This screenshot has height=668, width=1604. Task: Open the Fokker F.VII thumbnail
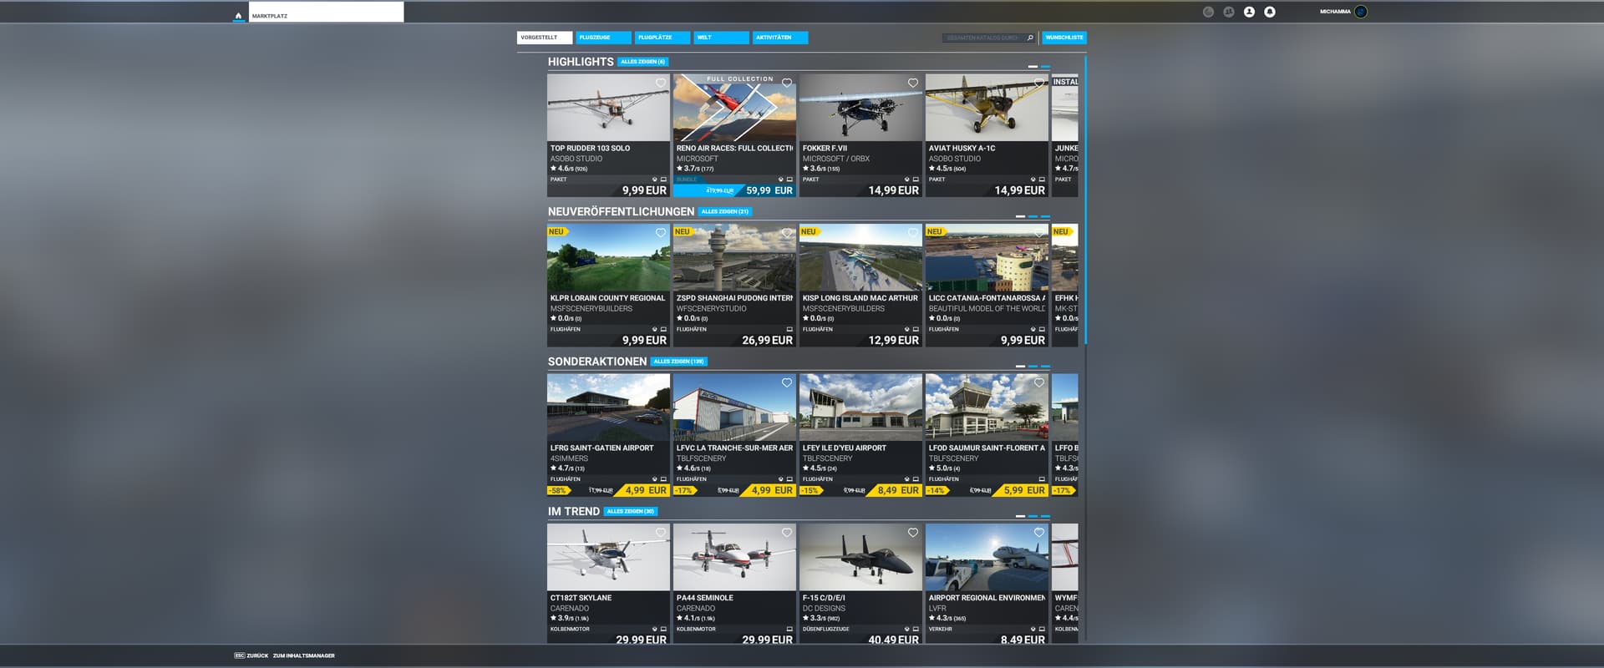click(x=860, y=107)
